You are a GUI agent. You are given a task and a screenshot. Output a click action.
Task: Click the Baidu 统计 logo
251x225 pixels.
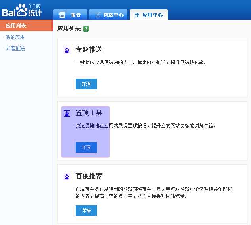click(x=22, y=11)
